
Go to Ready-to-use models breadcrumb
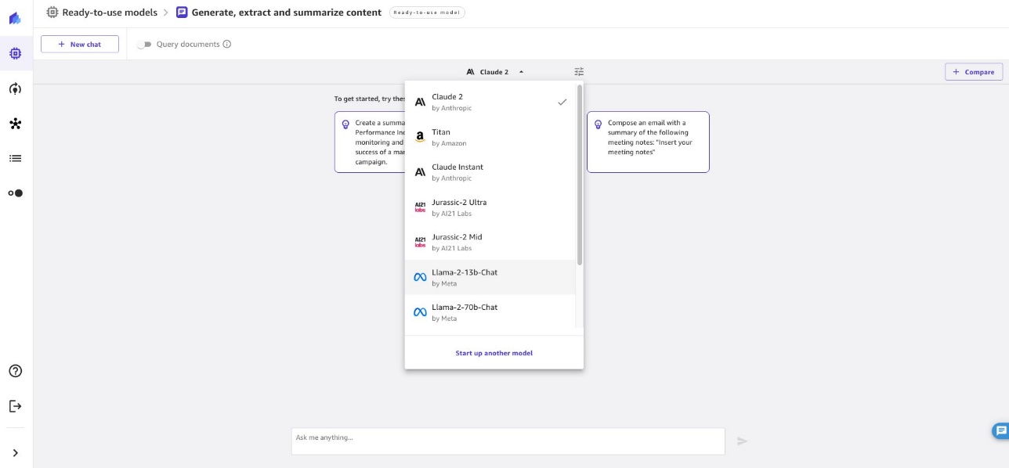[x=110, y=13]
